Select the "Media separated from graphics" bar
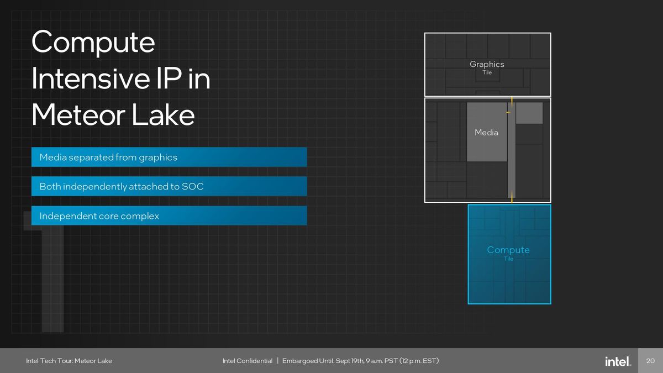The width and height of the screenshot is (663, 373). tap(169, 157)
